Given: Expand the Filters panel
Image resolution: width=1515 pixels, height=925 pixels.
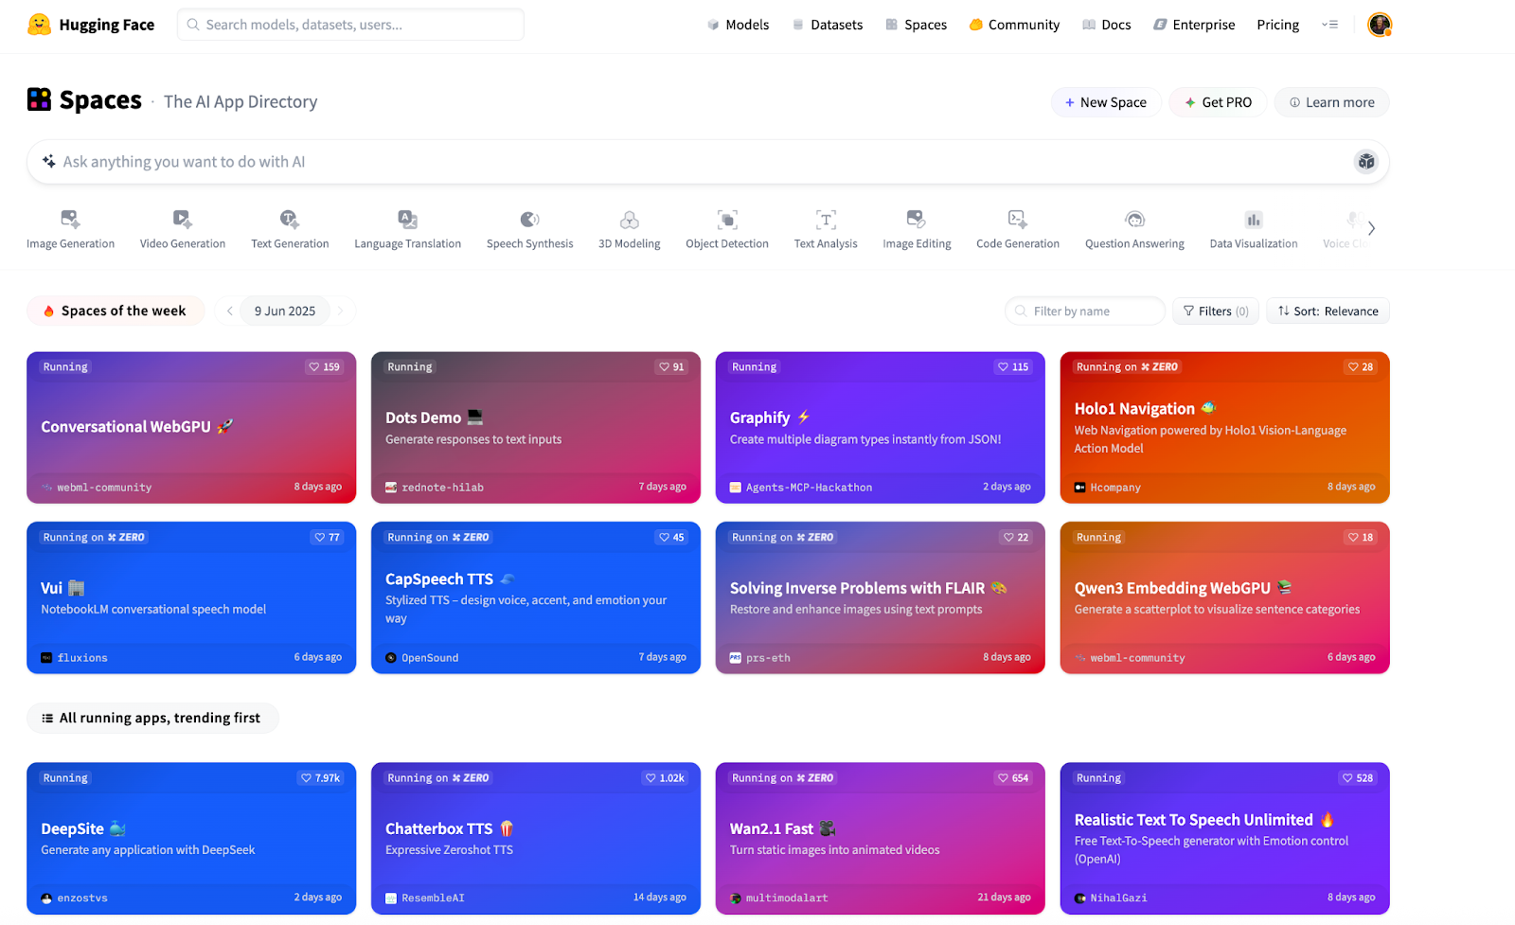Looking at the screenshot, I should [x=1215, y=311].
